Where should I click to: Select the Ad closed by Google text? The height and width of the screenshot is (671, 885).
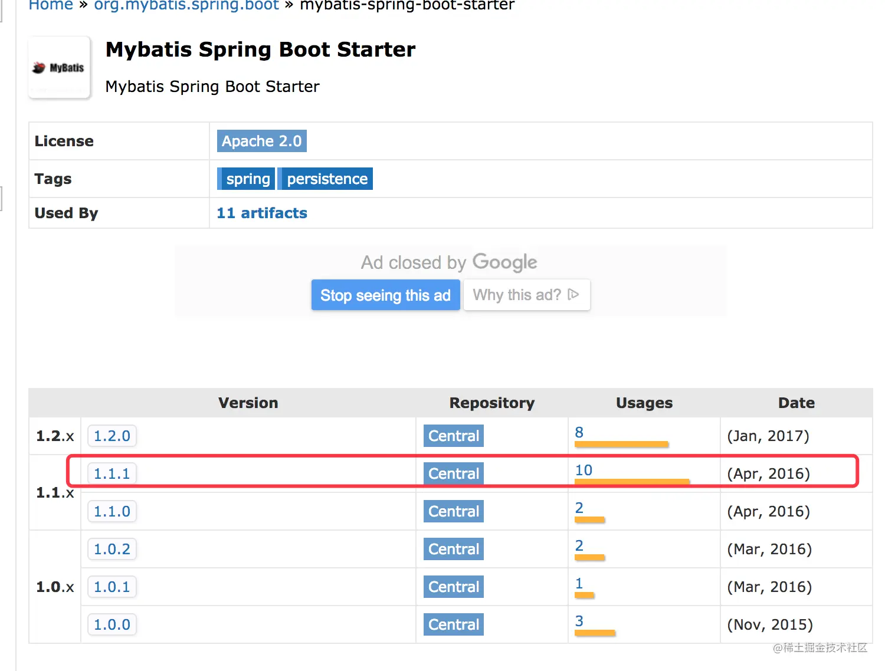[449, 262]
